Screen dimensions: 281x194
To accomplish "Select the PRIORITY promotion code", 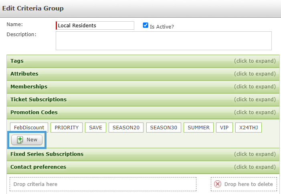I will (67, 128).
